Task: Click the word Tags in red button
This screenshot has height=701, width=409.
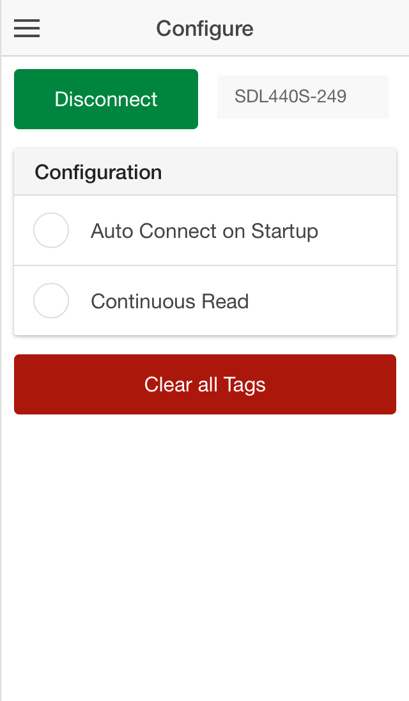Action: pos(244,384)
